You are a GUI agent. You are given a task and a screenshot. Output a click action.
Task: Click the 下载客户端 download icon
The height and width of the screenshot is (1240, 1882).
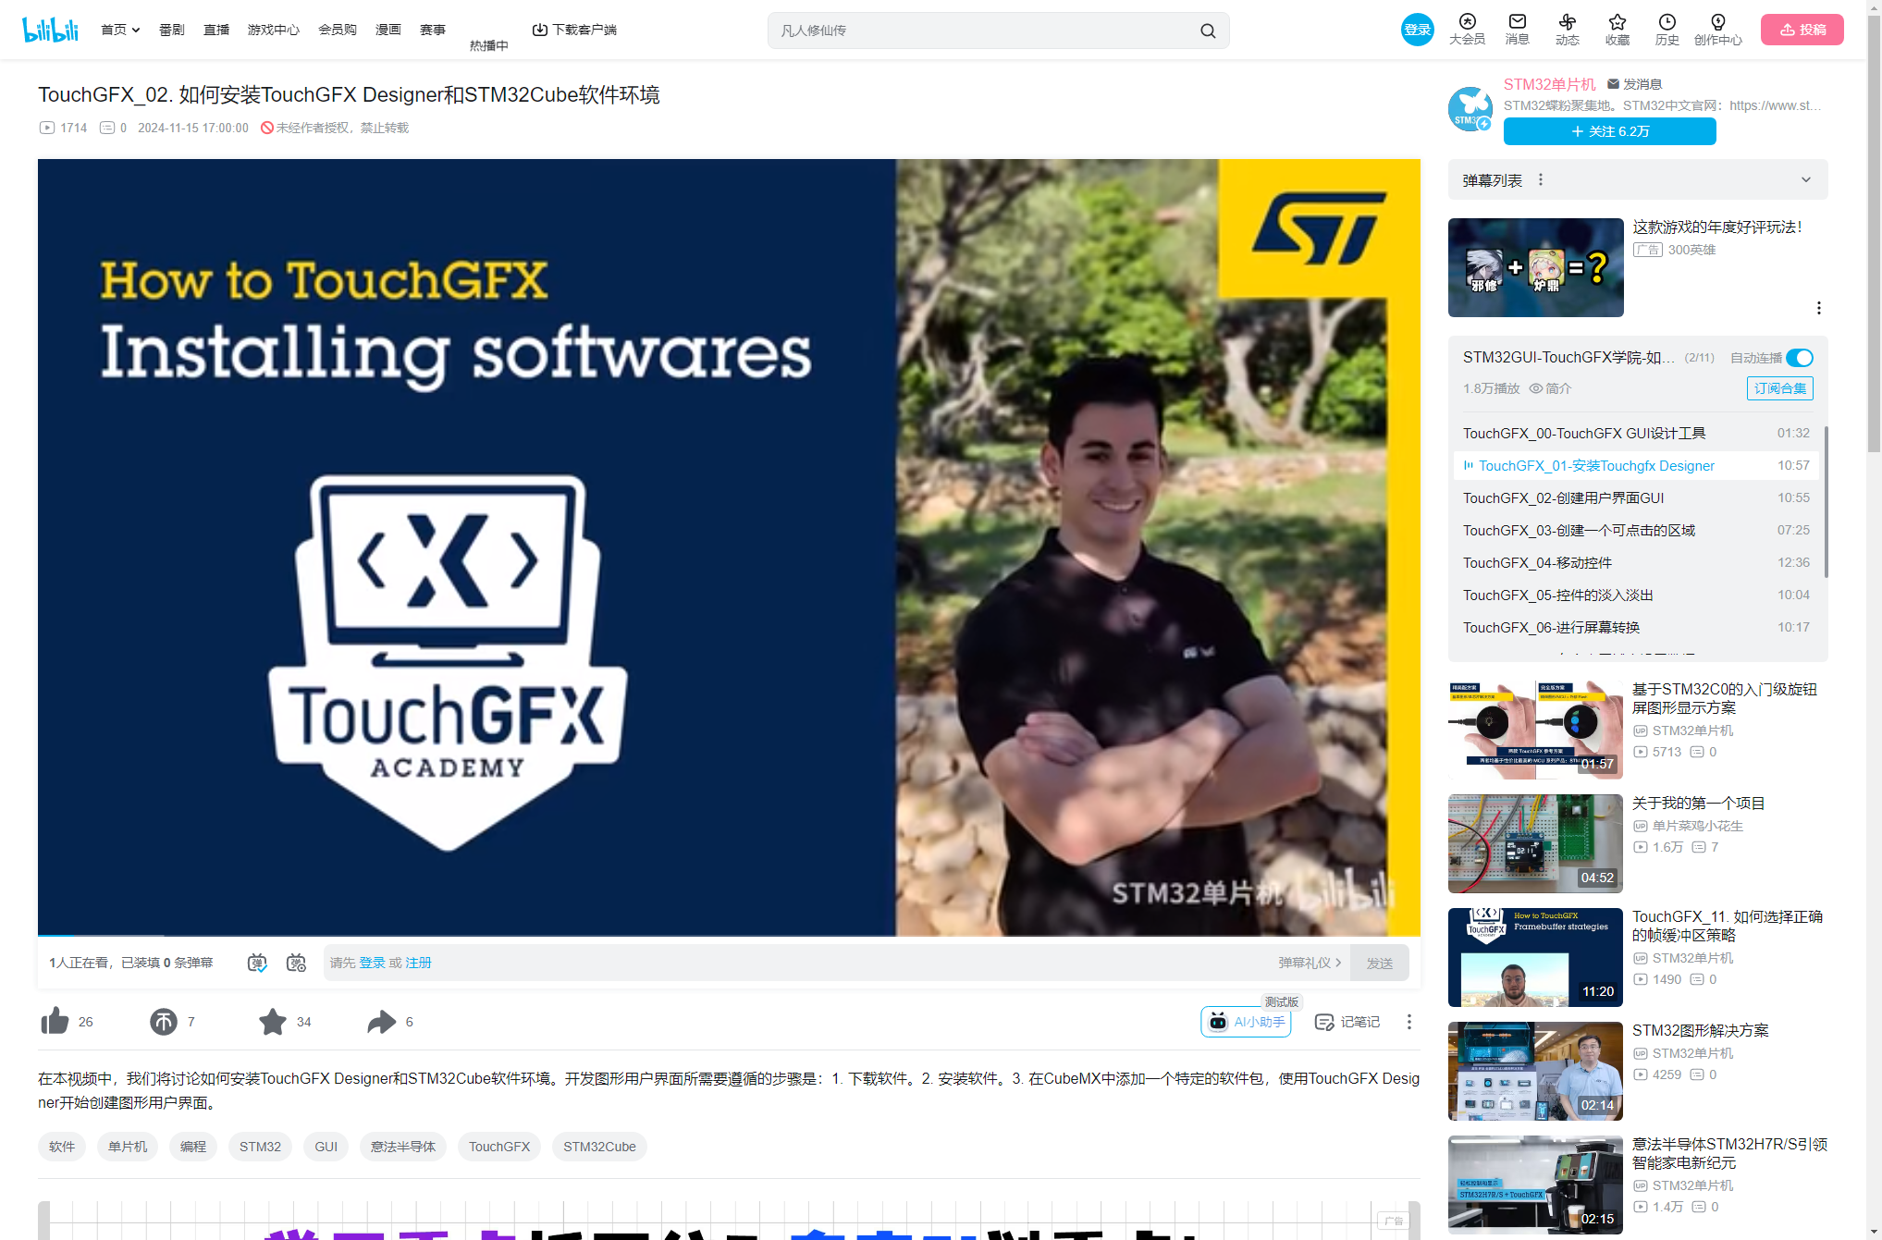point(540,30)
